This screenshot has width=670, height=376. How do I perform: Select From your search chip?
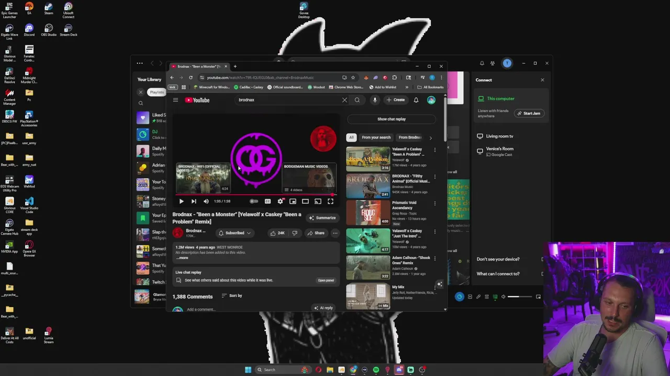376,137
